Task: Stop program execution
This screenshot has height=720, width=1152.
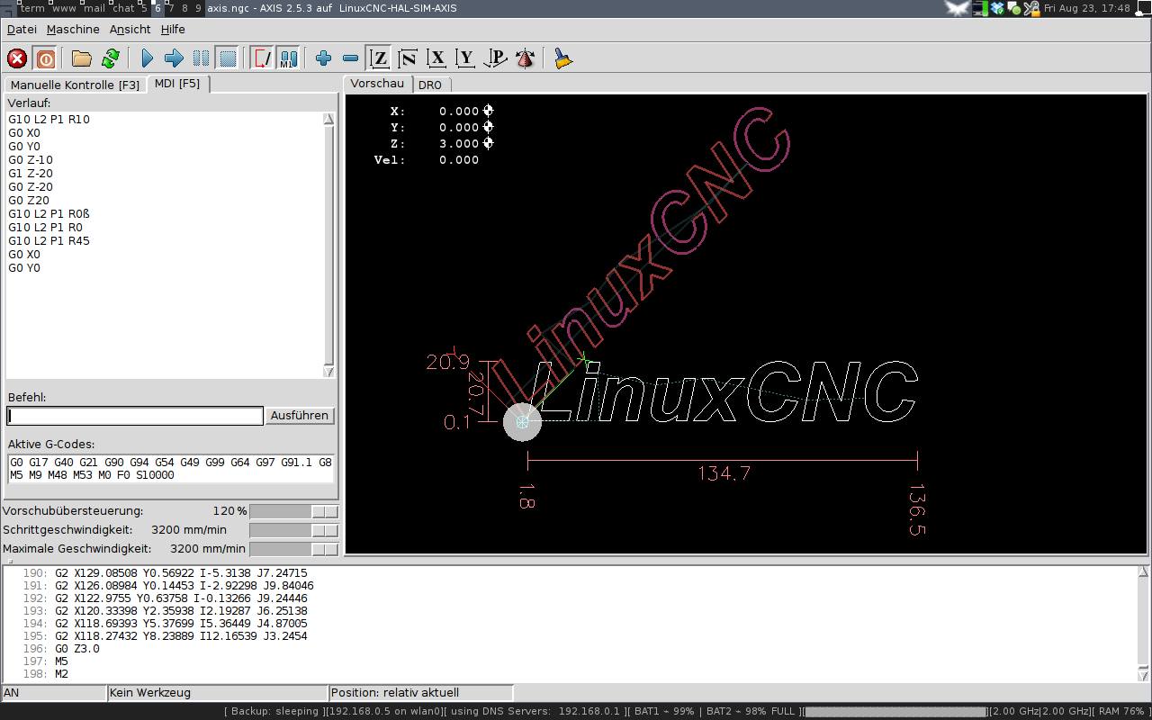Action: [228, 58]
